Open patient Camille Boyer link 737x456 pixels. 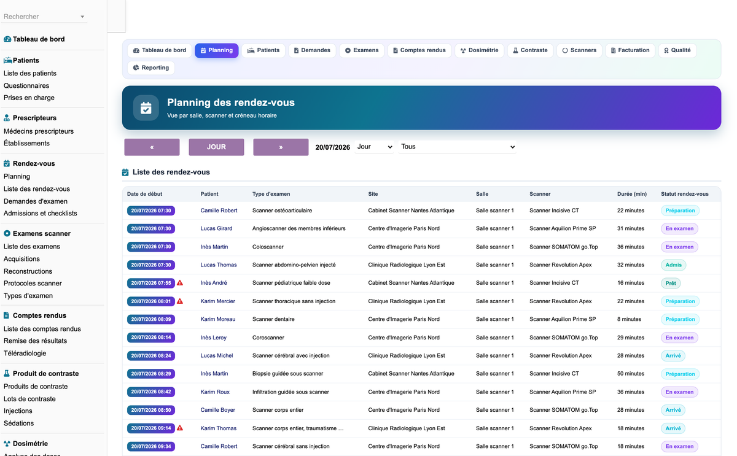[x=217, y=410]
